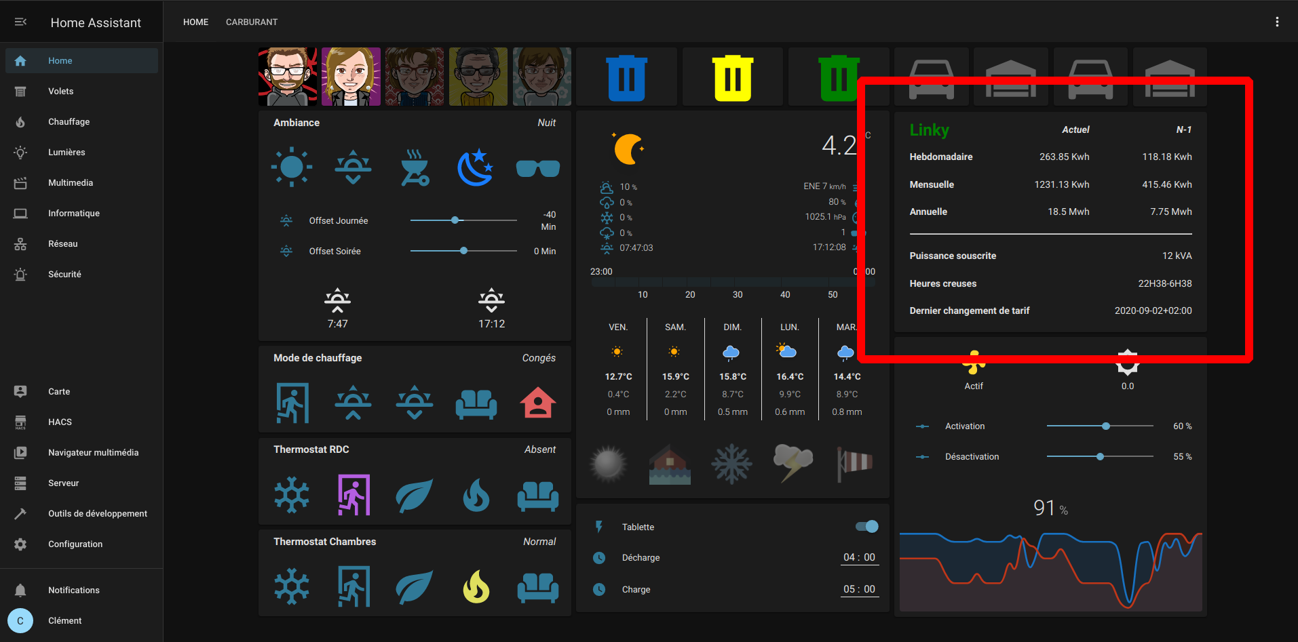The image size is (1298, 642).
Task: Select purple door icon in Thermostat RDC
Action: (354, 495)
